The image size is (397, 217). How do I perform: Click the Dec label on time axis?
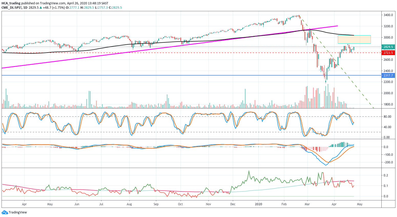click(x=233, y=204)
